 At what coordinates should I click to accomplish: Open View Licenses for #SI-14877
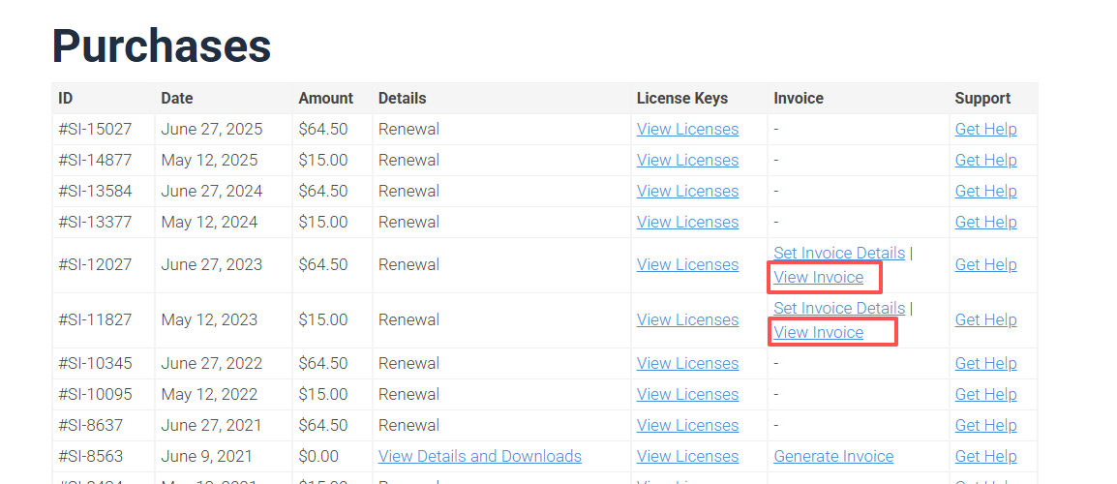pyautogui.click(x=687, y=161)
